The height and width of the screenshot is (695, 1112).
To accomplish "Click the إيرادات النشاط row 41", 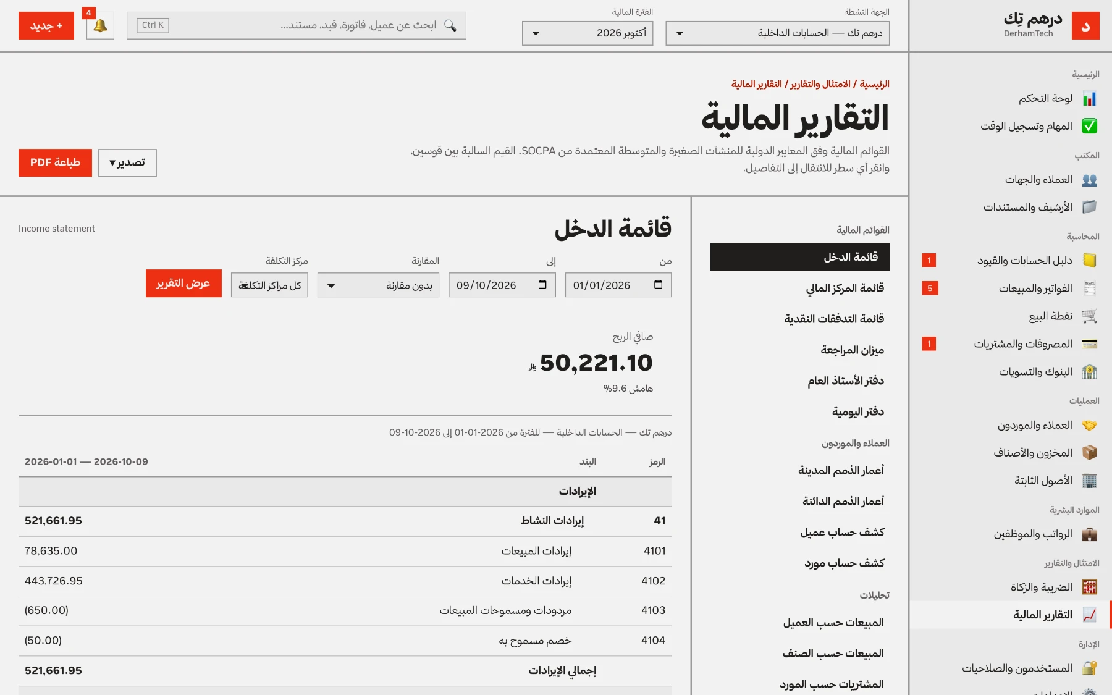I will coord(345,521).
